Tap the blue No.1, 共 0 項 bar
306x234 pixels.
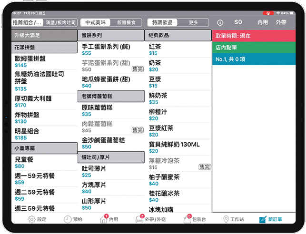(254, 59)
